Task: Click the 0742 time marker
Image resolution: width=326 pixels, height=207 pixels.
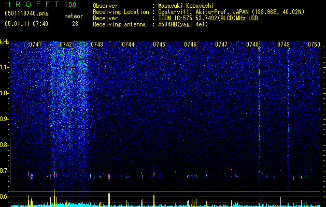Action: click(66, 45)
